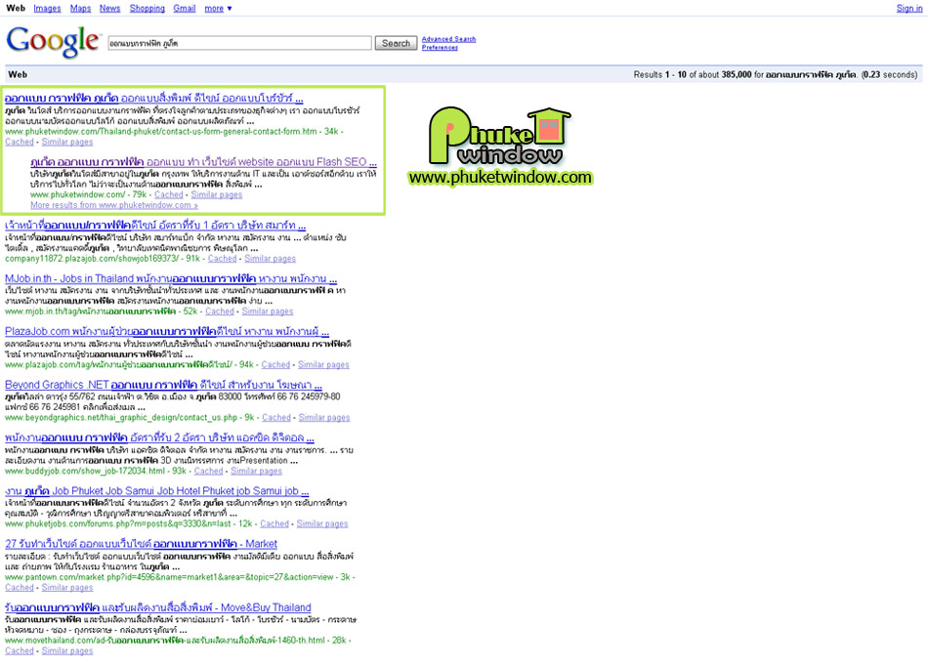Screen dimensions: 928x666
Task: Click Similar pages for www.plazajob.com/tag result
Action: pyautogui.click(x=323, y=365)
